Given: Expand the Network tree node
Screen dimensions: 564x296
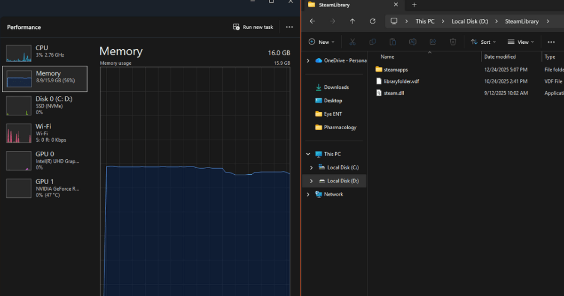Looking at the screenshot, I should 308,194.
